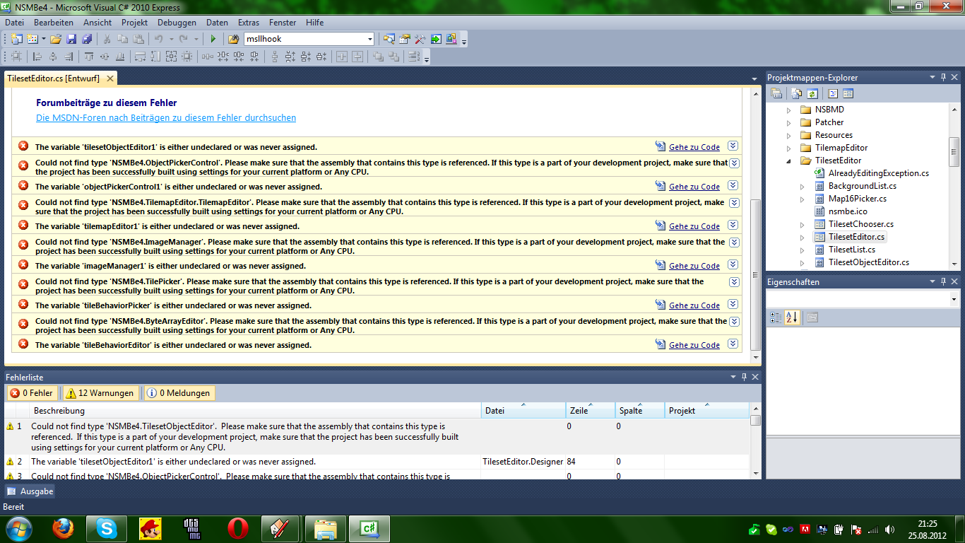The height and width of the screenshot is (543, 965).
Task: Click the Refresh icon in Projektmappen-Explorer
Action: pyautogui.click(x=812, y=93)
